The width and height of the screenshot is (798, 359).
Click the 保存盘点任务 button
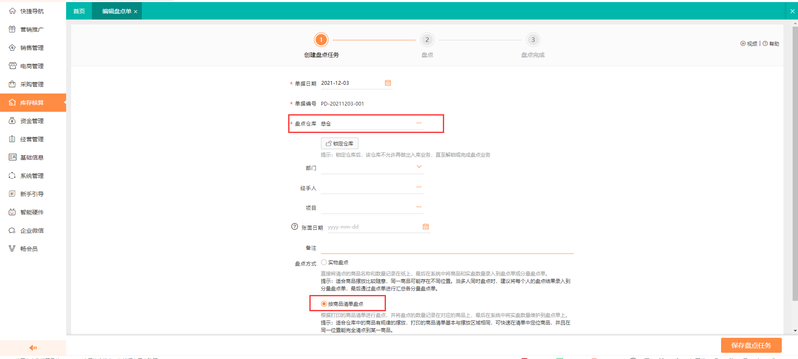(x=751, y=345)
